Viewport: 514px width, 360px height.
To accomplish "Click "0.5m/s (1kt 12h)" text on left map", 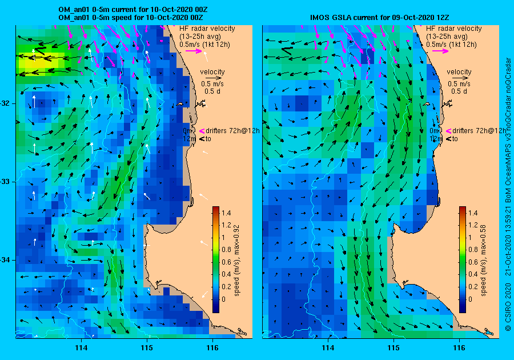I will coord(204,45).
